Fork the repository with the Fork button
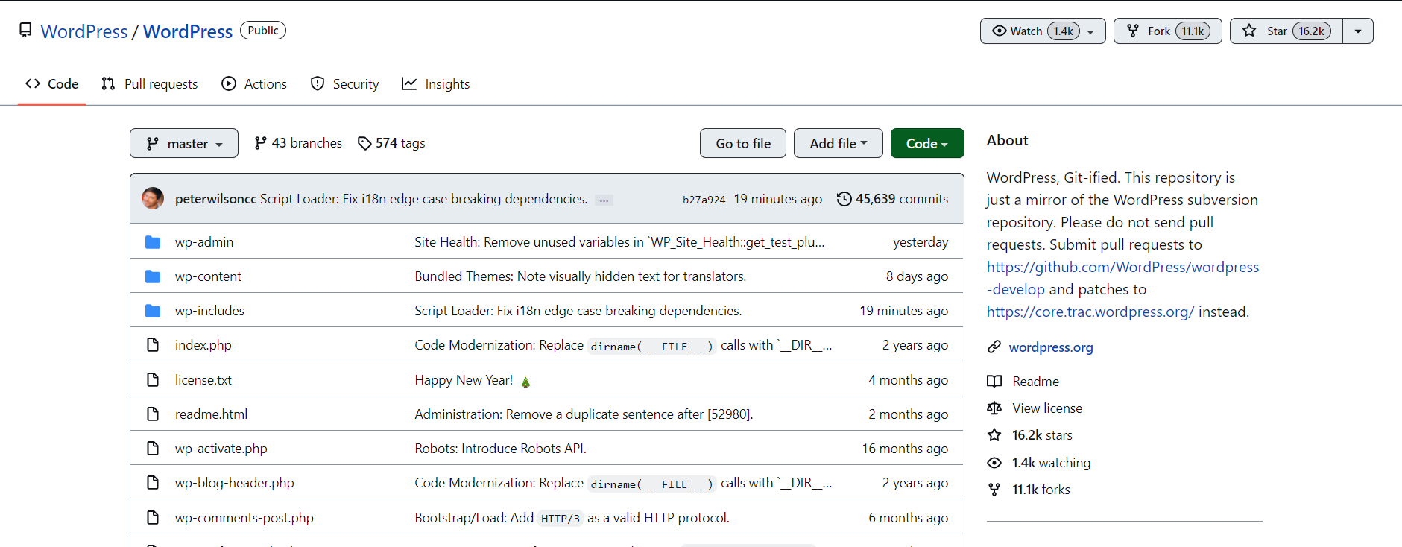 coord(1167,31)
